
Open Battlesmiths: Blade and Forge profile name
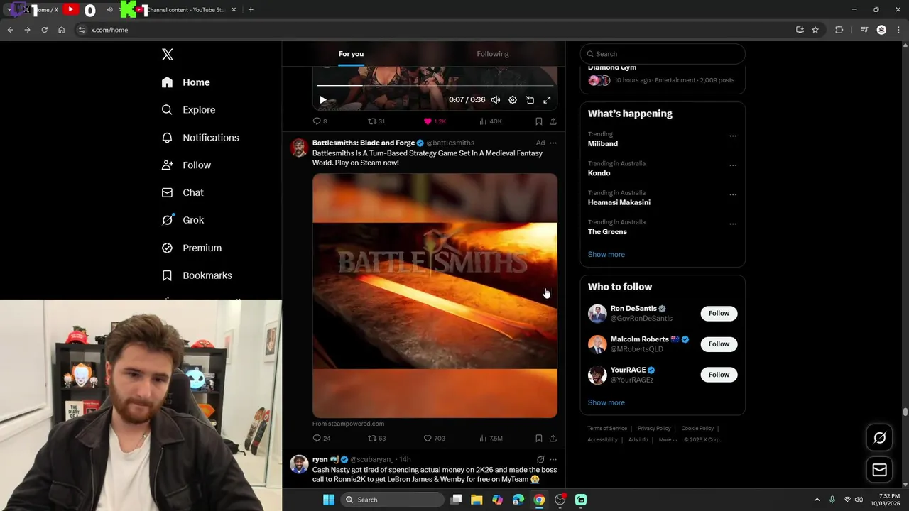(x=364, y=143)
